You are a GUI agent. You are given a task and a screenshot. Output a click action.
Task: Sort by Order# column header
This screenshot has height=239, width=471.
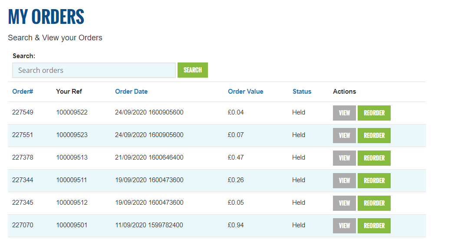[23, 92]
